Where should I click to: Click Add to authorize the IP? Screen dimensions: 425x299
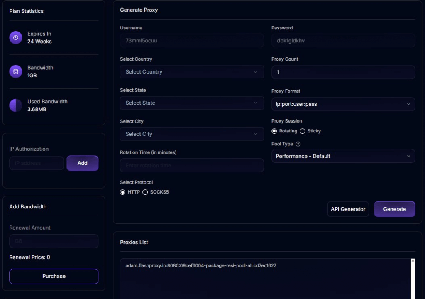pyautogui.click(x=82, y=163)
